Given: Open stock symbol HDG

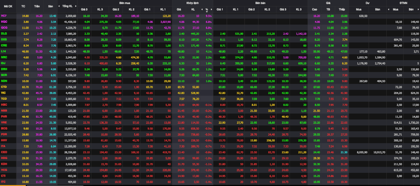Looking at the screenshot, I should [4, 158].
